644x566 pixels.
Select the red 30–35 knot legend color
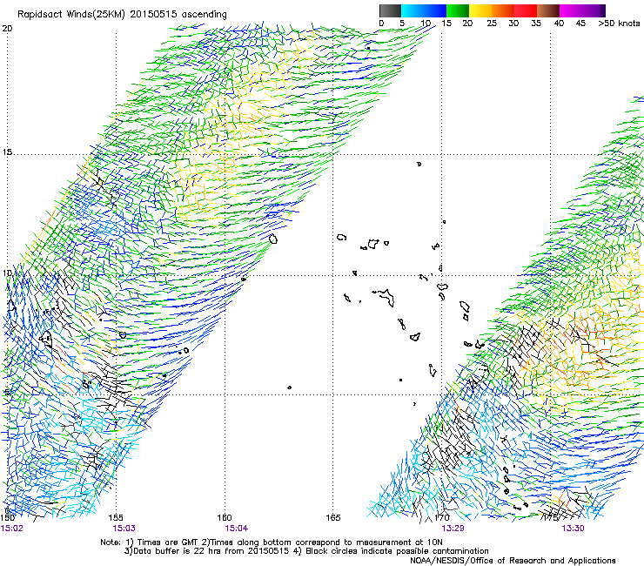coord(526,10)
